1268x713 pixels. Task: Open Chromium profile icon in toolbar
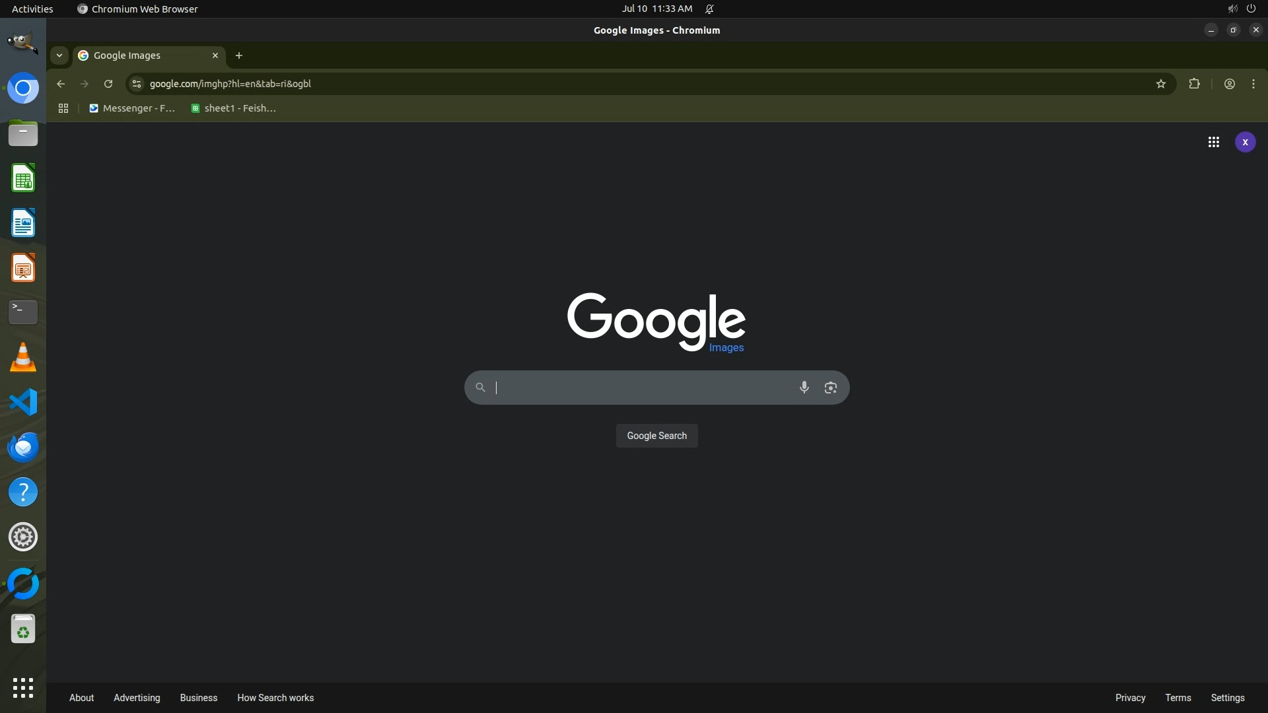click(1229, 84)
